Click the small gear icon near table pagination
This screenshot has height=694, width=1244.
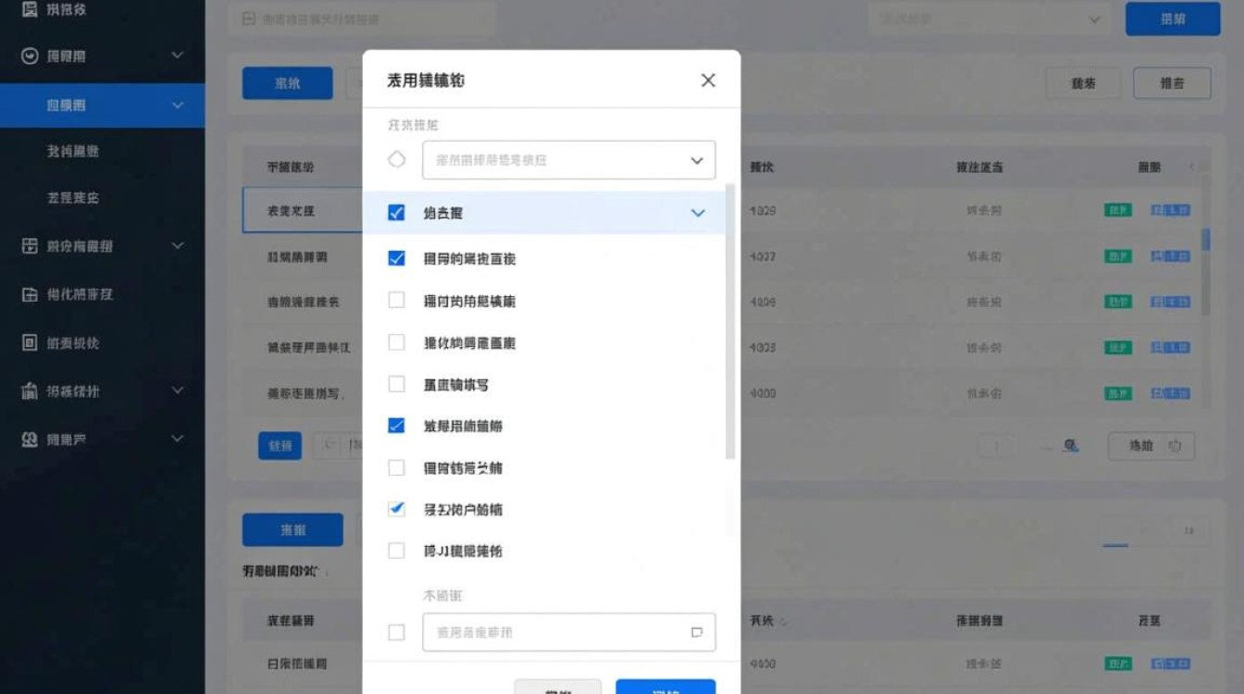point(1071,445)
